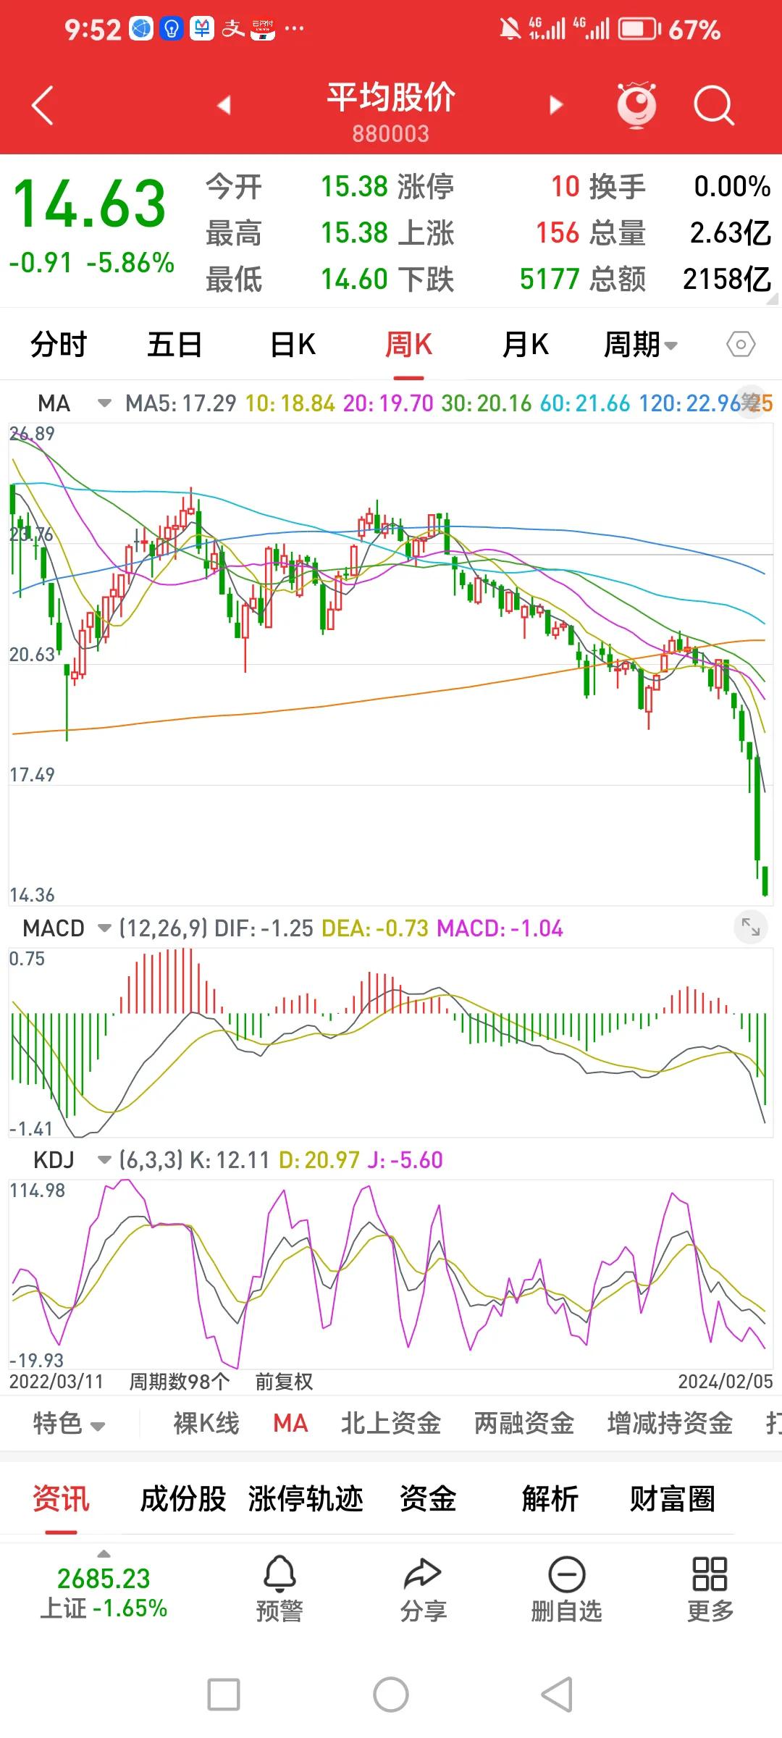
Task: Select 北上资金 overlay option
Action: pos(391,1423)
